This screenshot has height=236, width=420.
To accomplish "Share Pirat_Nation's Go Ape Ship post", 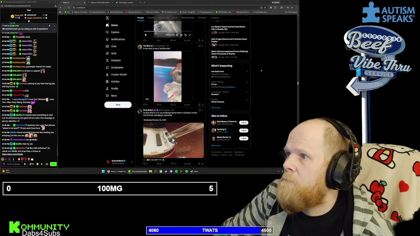I will pos(203,163).
